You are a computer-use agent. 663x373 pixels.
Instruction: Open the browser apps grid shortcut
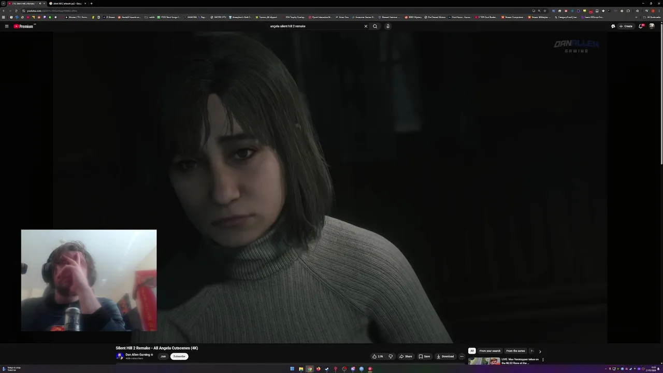[5, 17]
